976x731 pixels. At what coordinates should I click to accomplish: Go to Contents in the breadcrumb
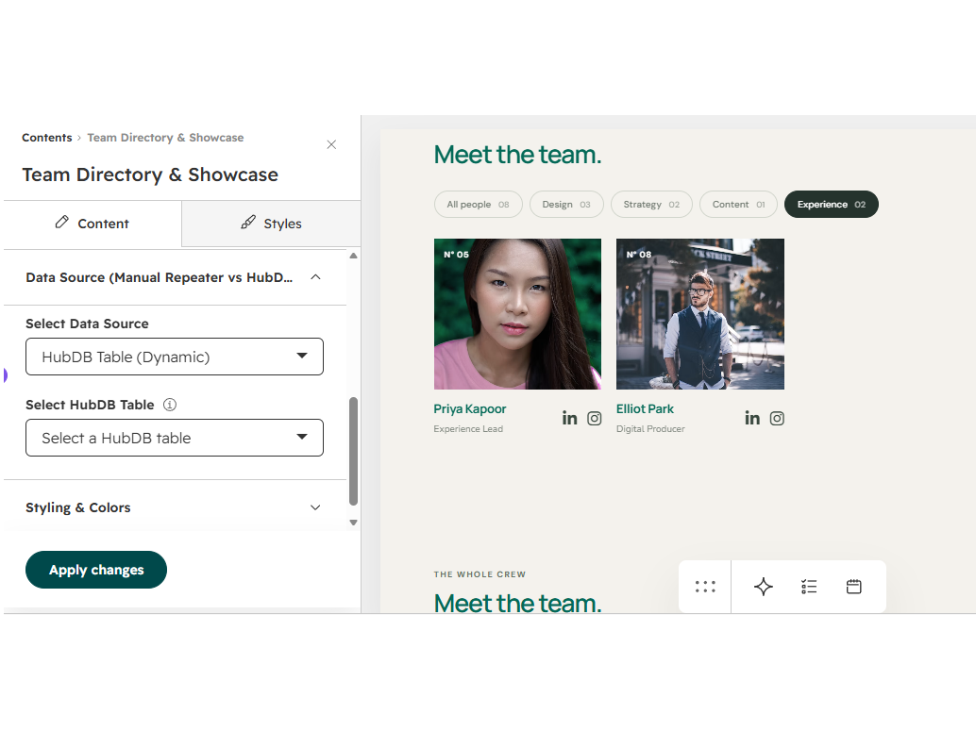pyautogui.click(x=46, y=138)
